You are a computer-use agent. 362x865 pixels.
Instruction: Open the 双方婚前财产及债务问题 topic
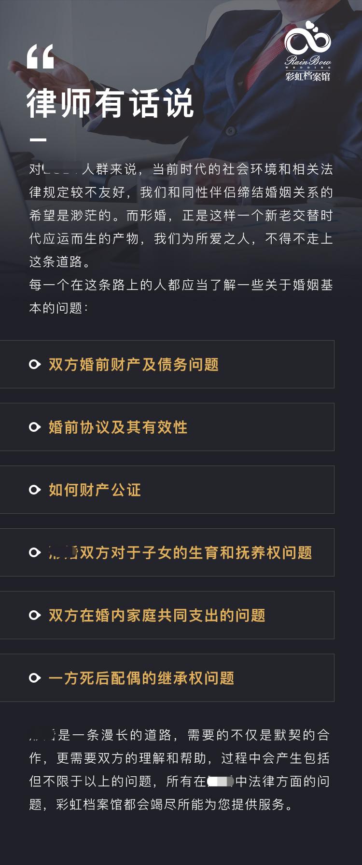point(167,364)
